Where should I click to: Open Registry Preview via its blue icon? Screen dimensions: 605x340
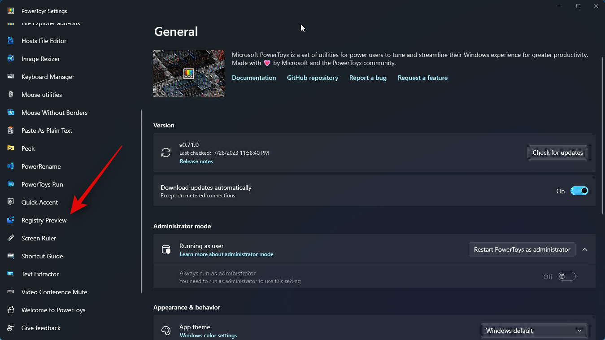click(11, 220)
